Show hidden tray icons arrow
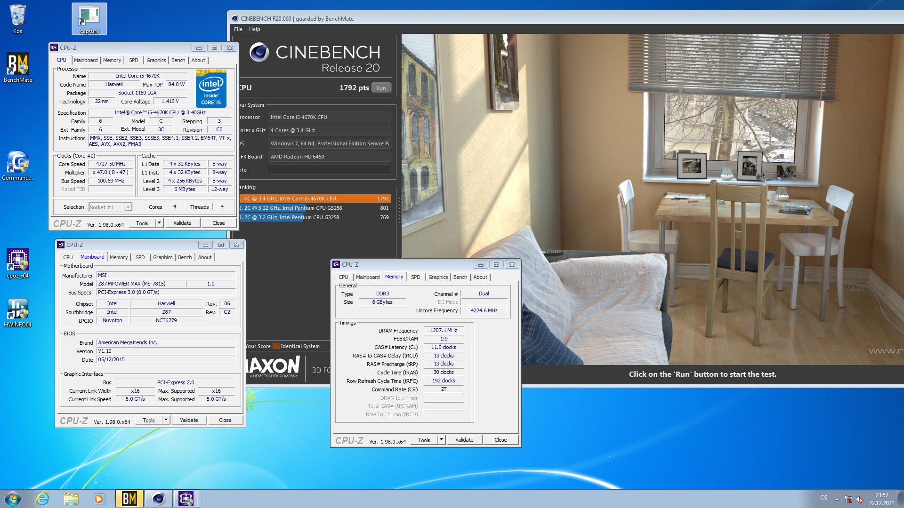The height and width of the screenshot is (508, 904). 837,499
